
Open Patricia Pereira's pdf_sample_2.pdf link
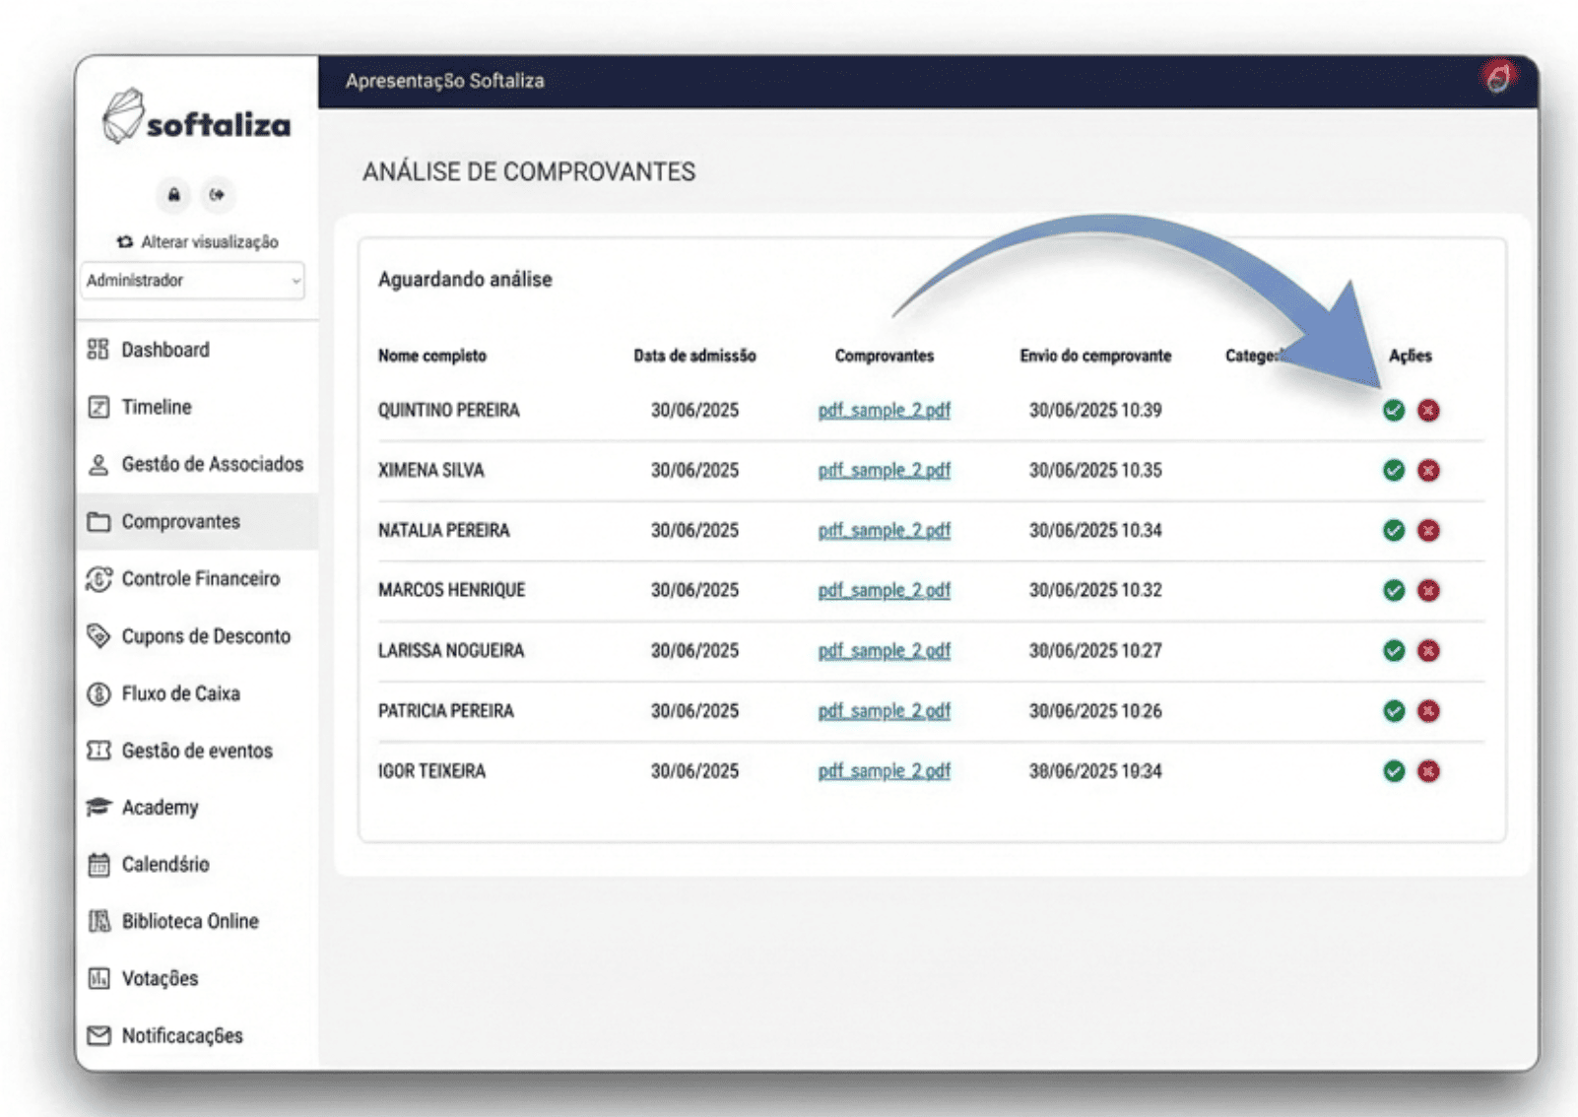point(884,711)
